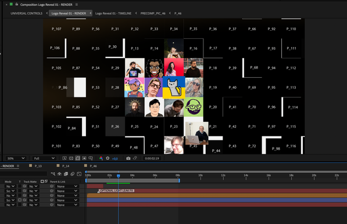Click the track matte pick whip in the blue layer row
347x224 pixels.
[x=24, y=200]
